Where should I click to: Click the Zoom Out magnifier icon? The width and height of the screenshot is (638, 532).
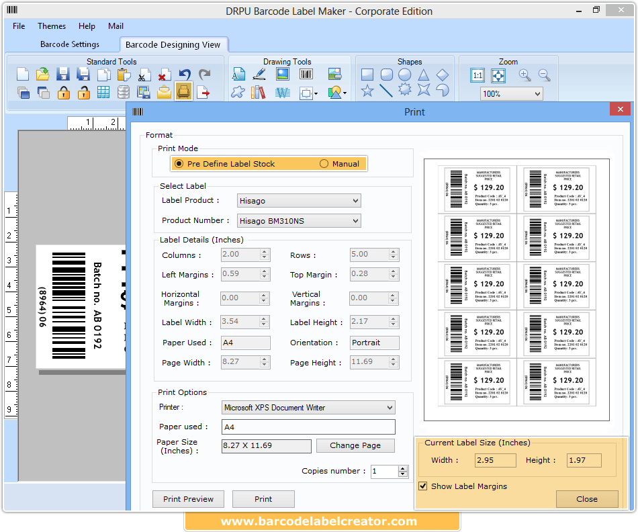545,75
